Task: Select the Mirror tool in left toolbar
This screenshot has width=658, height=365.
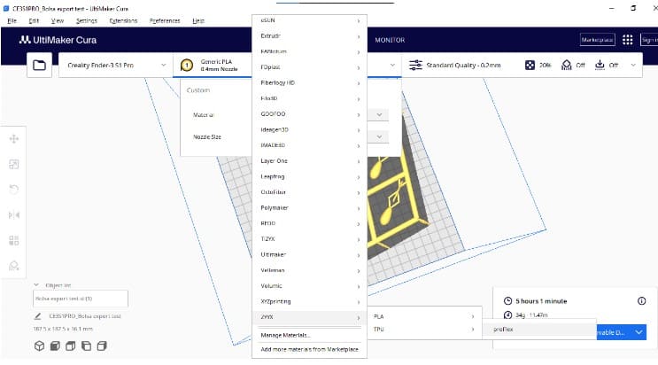Action: [x=14, y=215]
